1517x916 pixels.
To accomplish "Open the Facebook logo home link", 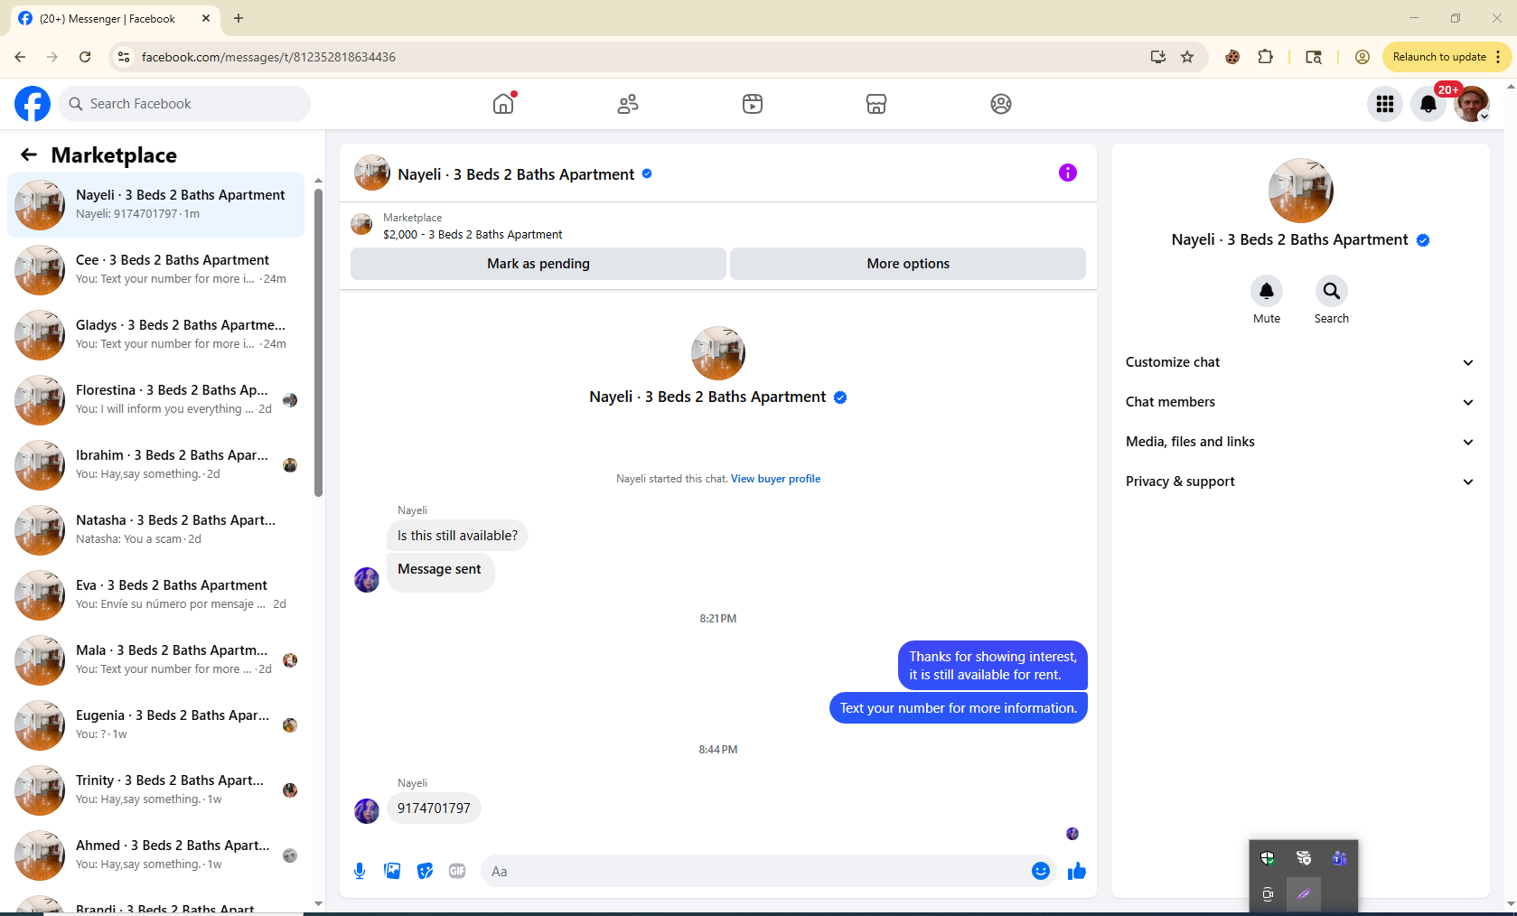I will [x=33, y=104].
